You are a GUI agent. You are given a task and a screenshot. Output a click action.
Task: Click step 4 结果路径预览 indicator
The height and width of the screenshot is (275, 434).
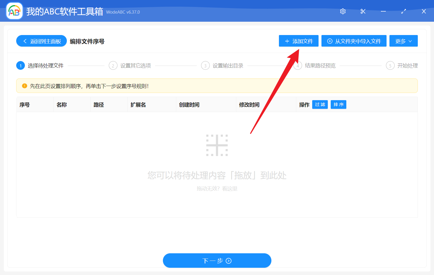coord(297,65)
